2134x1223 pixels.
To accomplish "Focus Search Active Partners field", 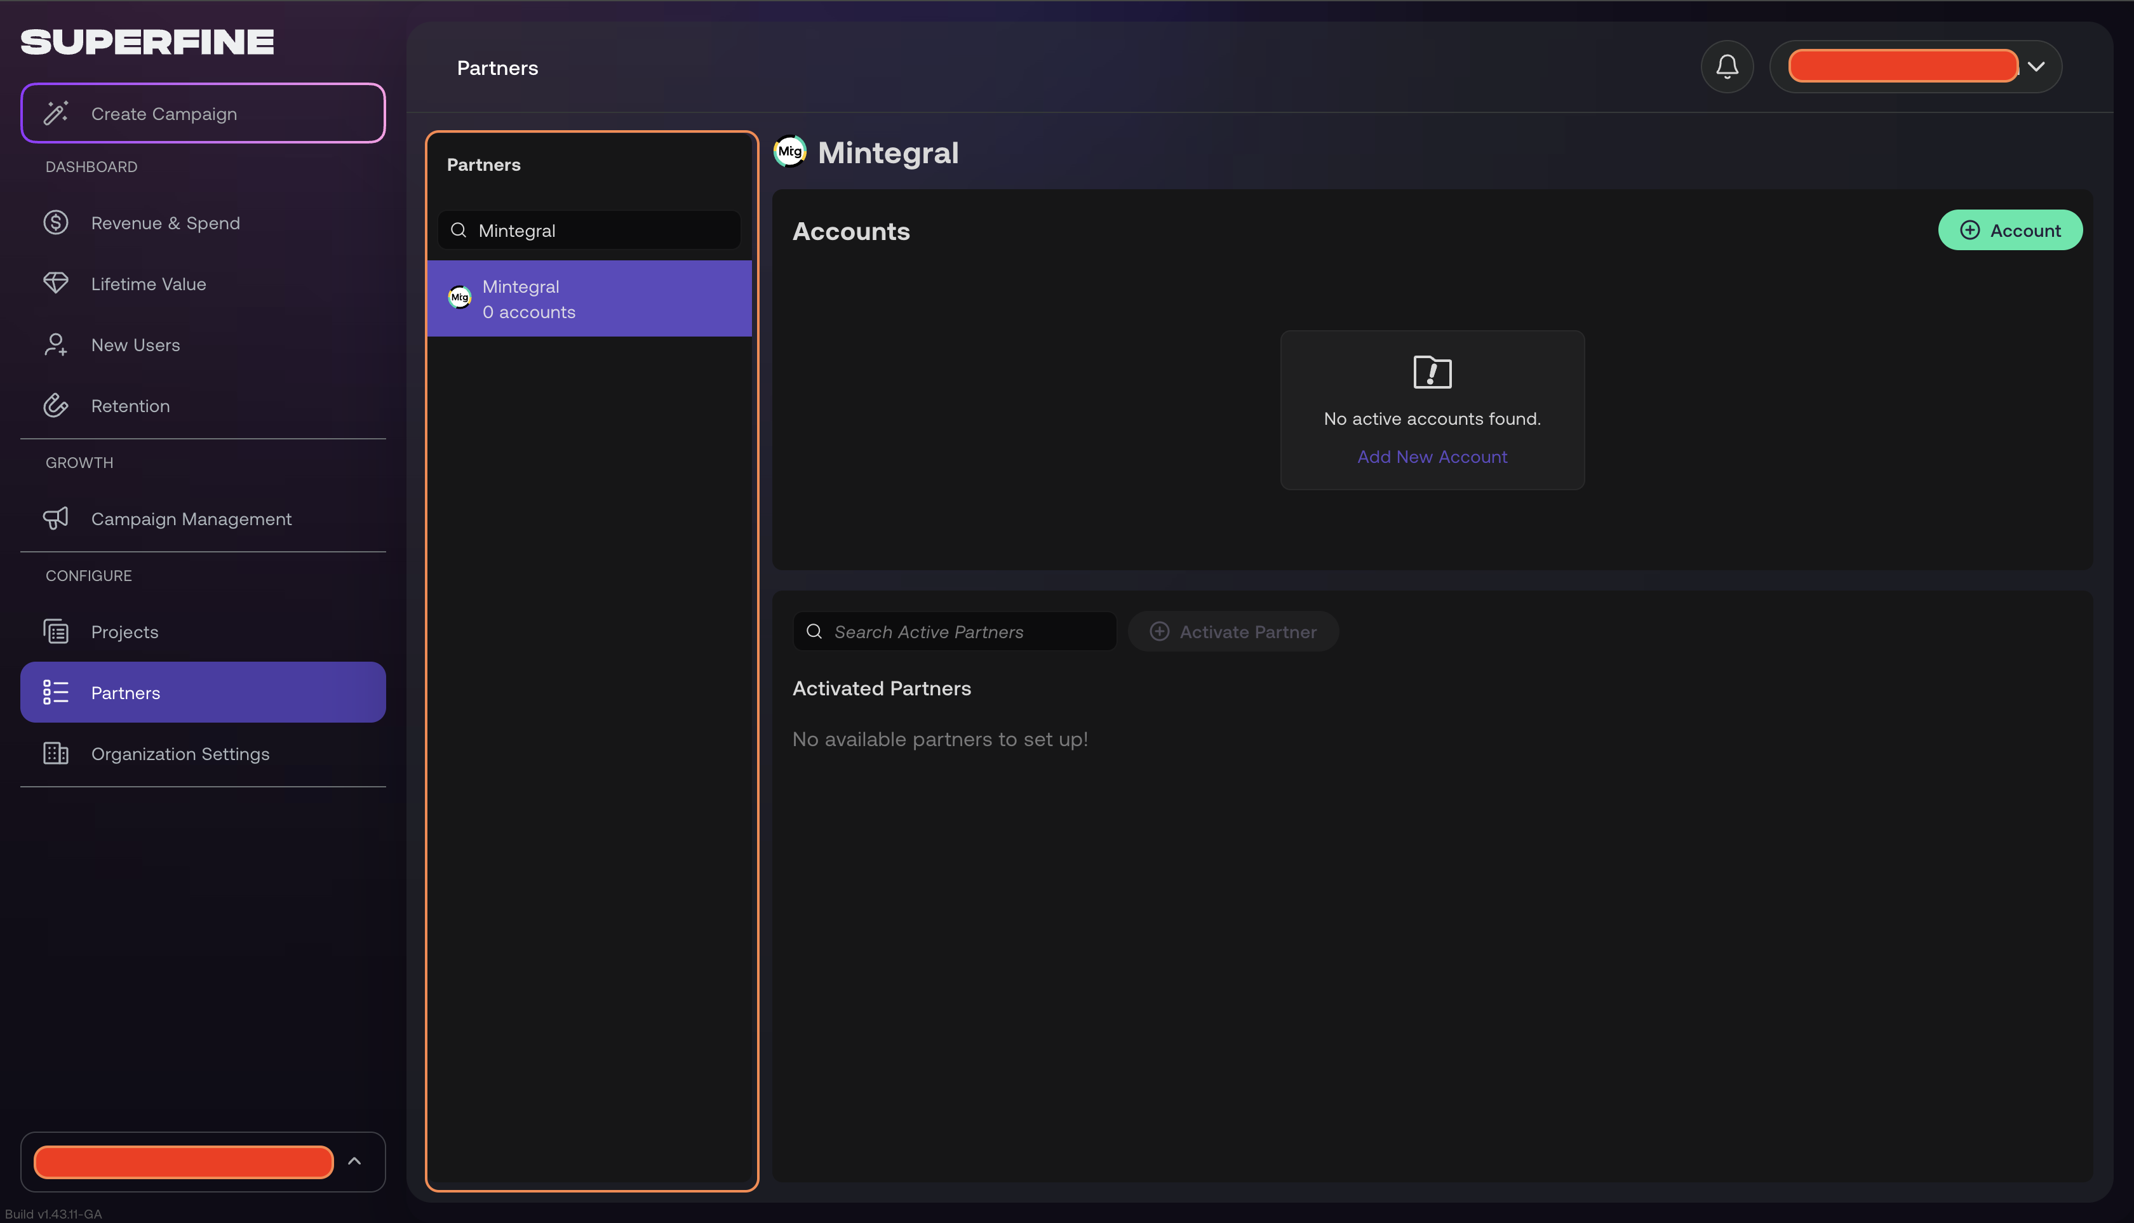I will pyautogui.click(x=955, y=631).
